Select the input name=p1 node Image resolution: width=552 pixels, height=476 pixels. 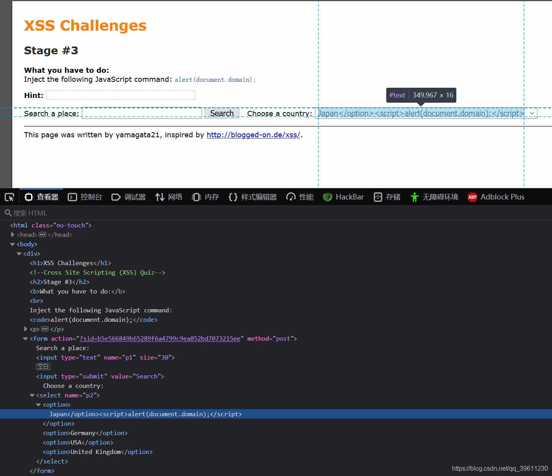(106, 358)
